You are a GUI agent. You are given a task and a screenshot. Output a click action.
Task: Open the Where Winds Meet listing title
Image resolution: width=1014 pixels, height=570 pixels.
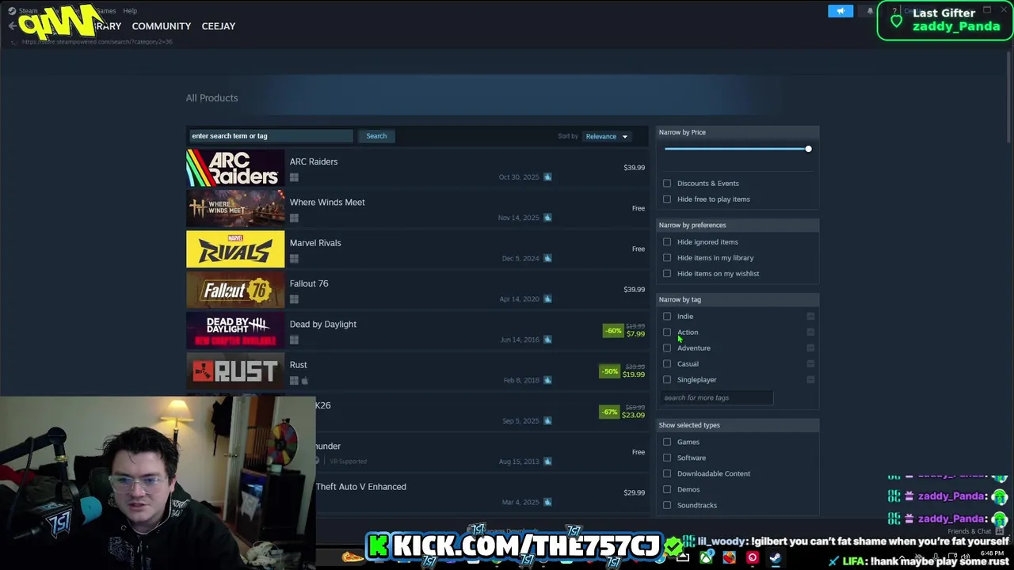(327, 202)
